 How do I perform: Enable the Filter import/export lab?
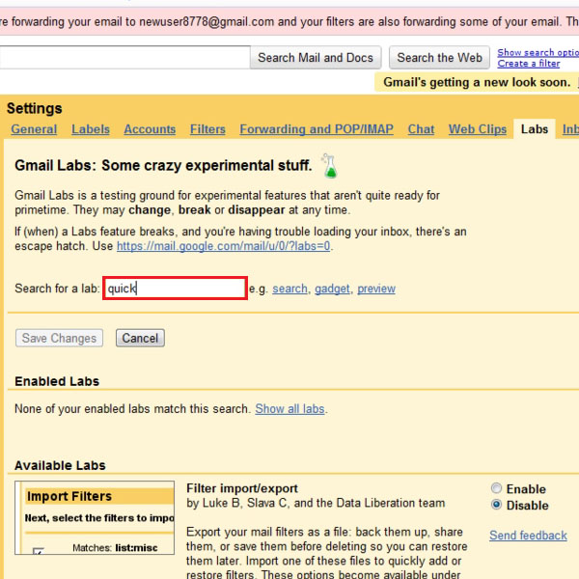(496, 488)
